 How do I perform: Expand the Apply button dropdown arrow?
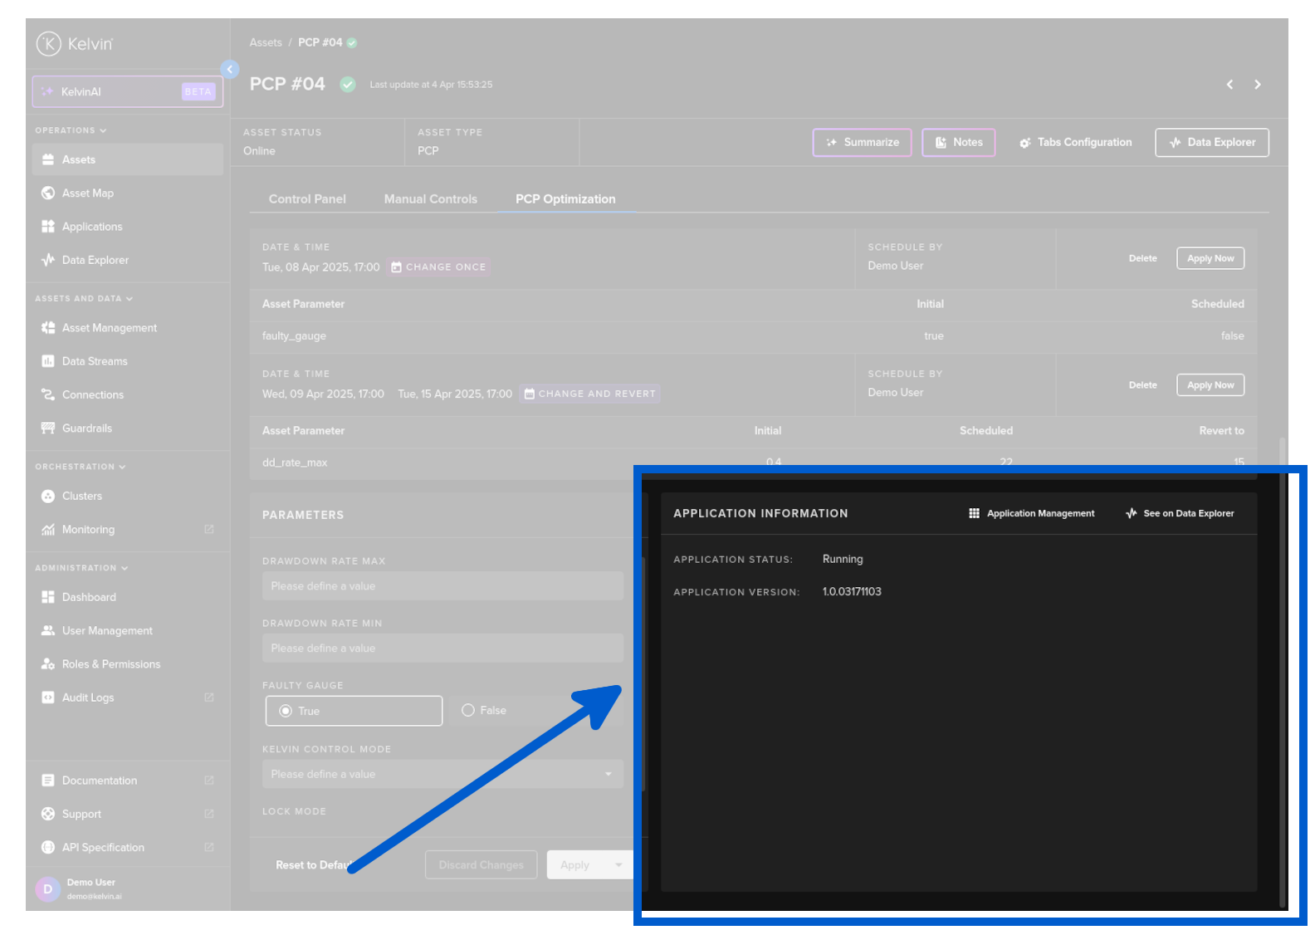point(618,865)
